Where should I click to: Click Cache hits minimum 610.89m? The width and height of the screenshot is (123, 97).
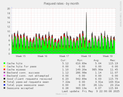[81, 63]
